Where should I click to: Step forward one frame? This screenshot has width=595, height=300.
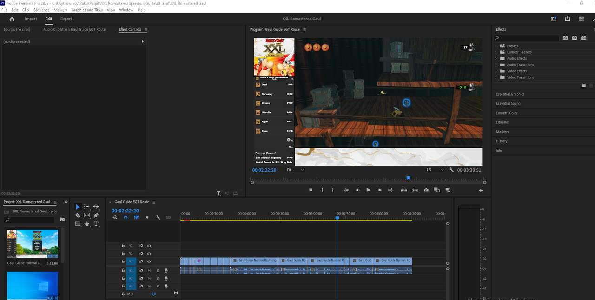[380, 190]
